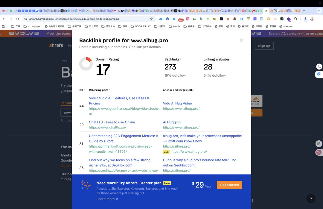Open the purple graduation cap extension
The image size is (323, 209).
[289, 19]
